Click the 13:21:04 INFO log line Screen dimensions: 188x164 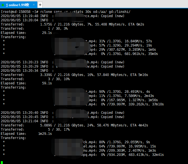pos(27,121)
